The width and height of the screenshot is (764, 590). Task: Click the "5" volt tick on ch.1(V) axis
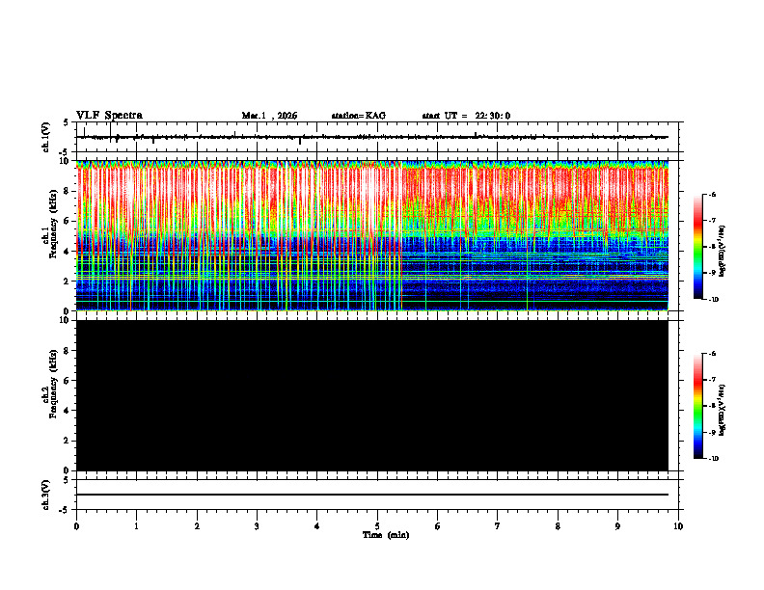[x=68, y=123]
